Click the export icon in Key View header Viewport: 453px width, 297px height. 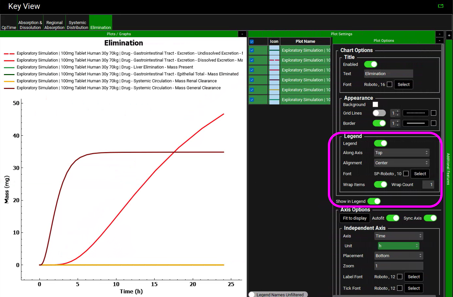(440, 6)
